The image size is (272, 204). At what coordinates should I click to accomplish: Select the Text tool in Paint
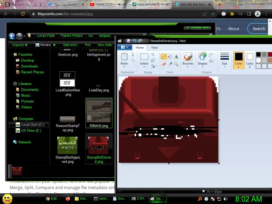[176, 57]
